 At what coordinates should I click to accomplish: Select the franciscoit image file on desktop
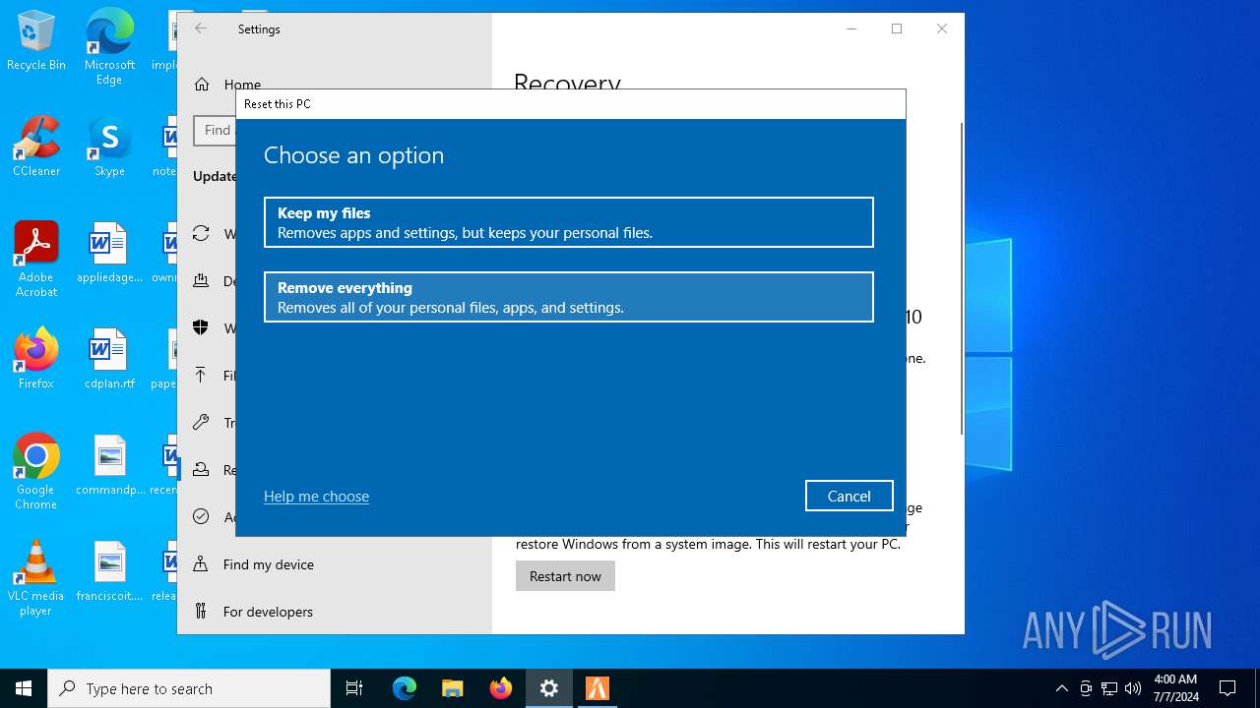(109, 571)
